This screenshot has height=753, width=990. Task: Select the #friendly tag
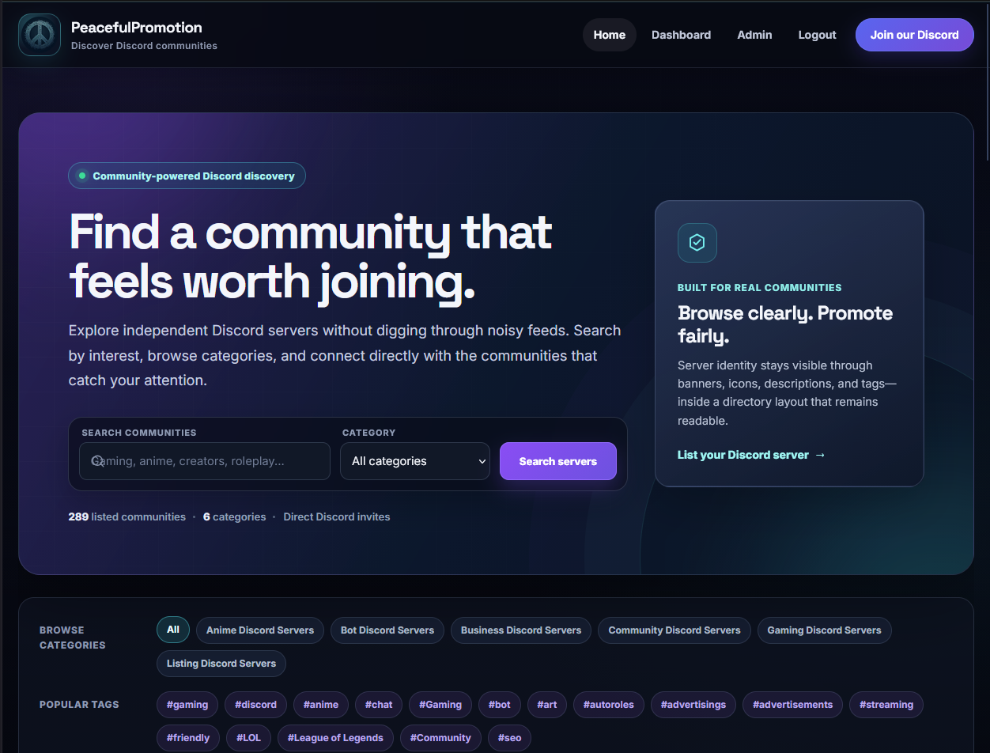point(188,738)
